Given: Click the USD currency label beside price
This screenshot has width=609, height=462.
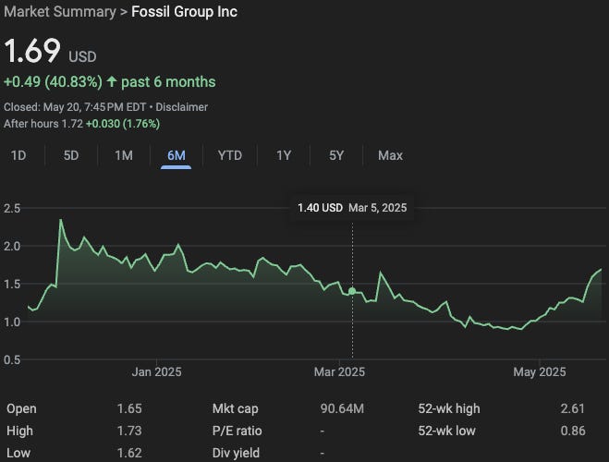Looking at the screenshot, I should 82,56.
